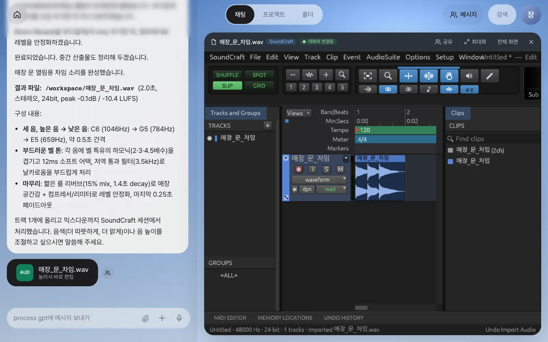The height and width of the screenshot is (342, 548).
Task: Open the MIDI EDITOR tab
Action: (230, 318)
